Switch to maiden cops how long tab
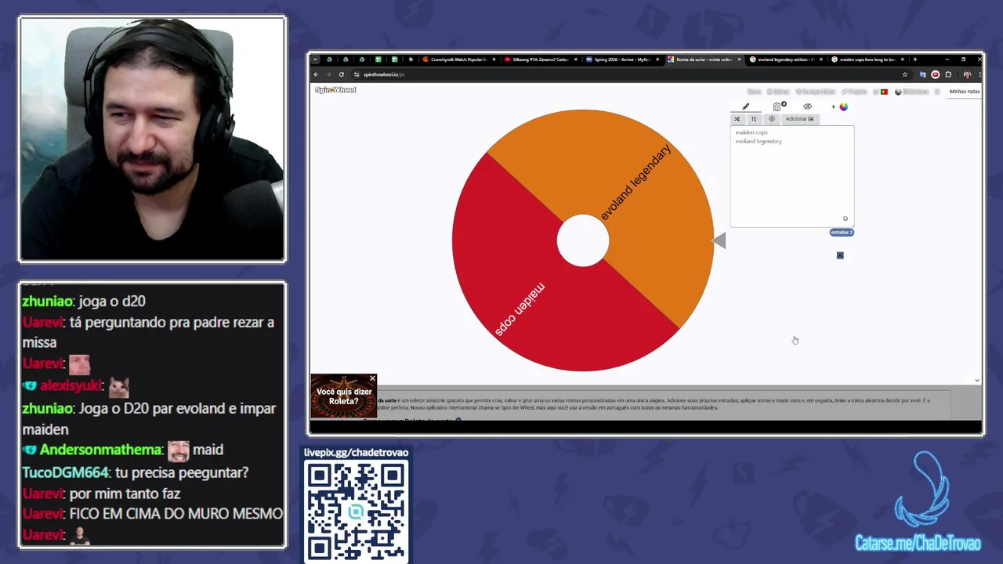 [x=867, y=60]
